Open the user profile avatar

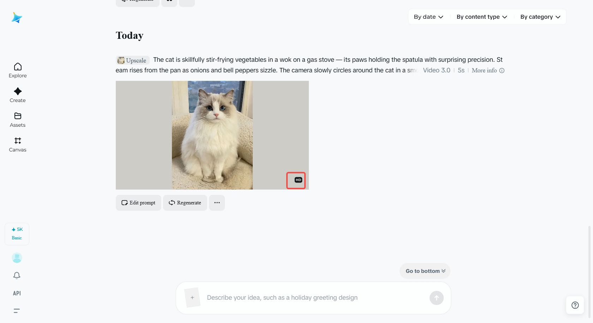[17, 258]
